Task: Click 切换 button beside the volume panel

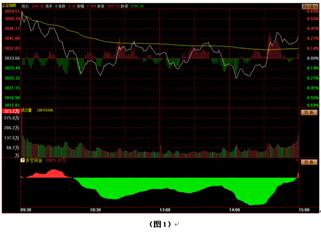Action: tap(309, 112)
